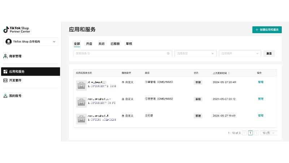Click the 开发套件 code icon in sidebar
Viewport: 289px width, 163px height.
click(x=5, y=80)
